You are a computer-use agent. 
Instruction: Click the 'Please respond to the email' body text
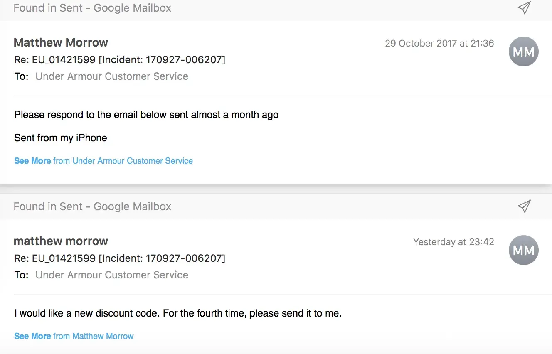[146, 115]
